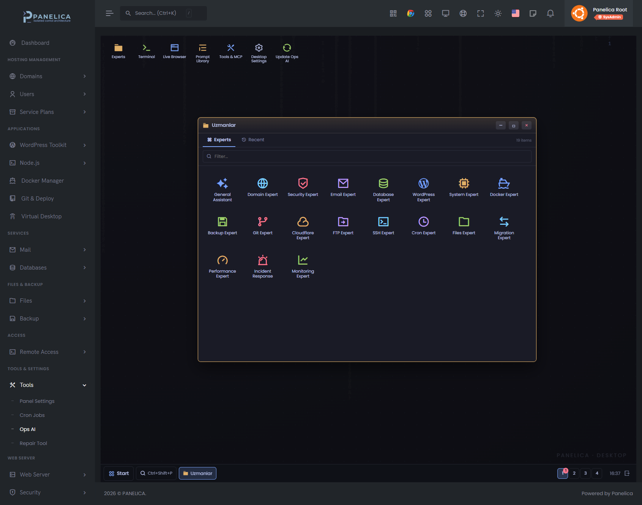The height and width of the screenshot is (505, 642).
Task: Switch to the Recent tab
Action: click(x=253, y=140)
